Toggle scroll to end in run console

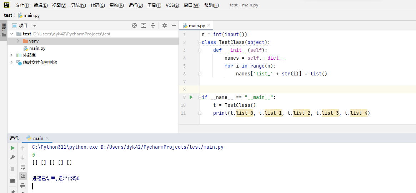click(23, 176)
